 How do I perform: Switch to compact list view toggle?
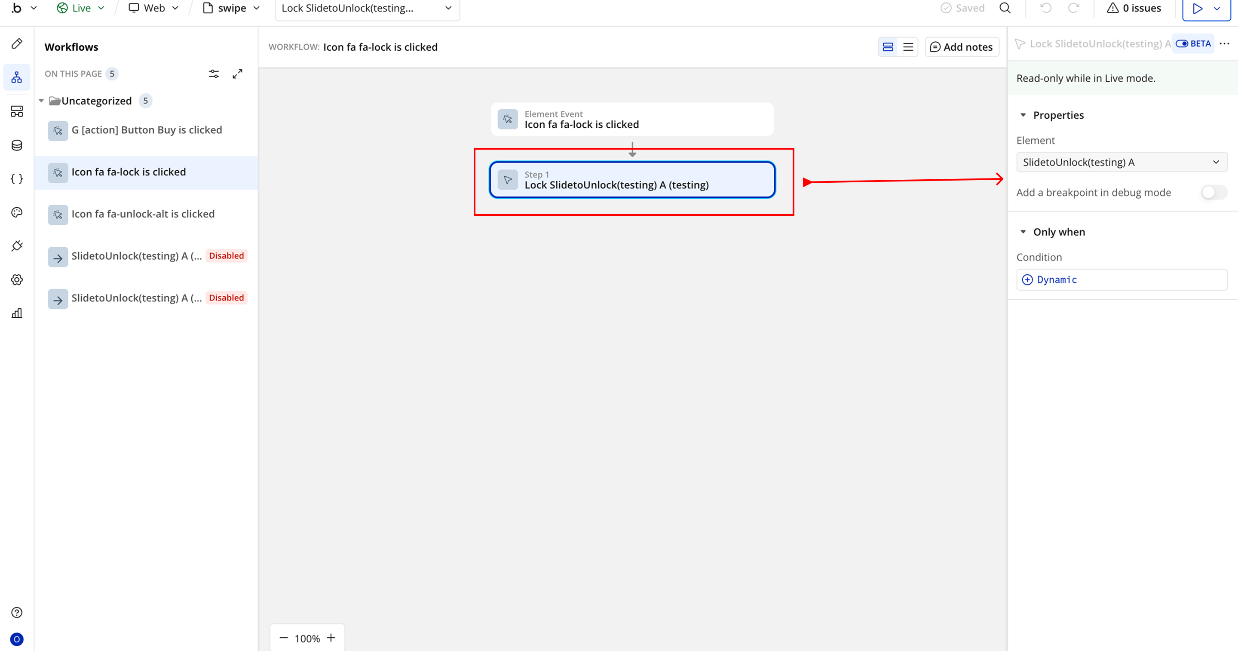908,47
